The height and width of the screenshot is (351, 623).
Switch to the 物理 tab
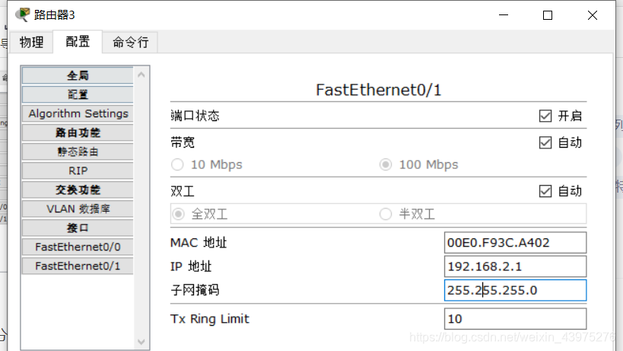tap(31, 42)
